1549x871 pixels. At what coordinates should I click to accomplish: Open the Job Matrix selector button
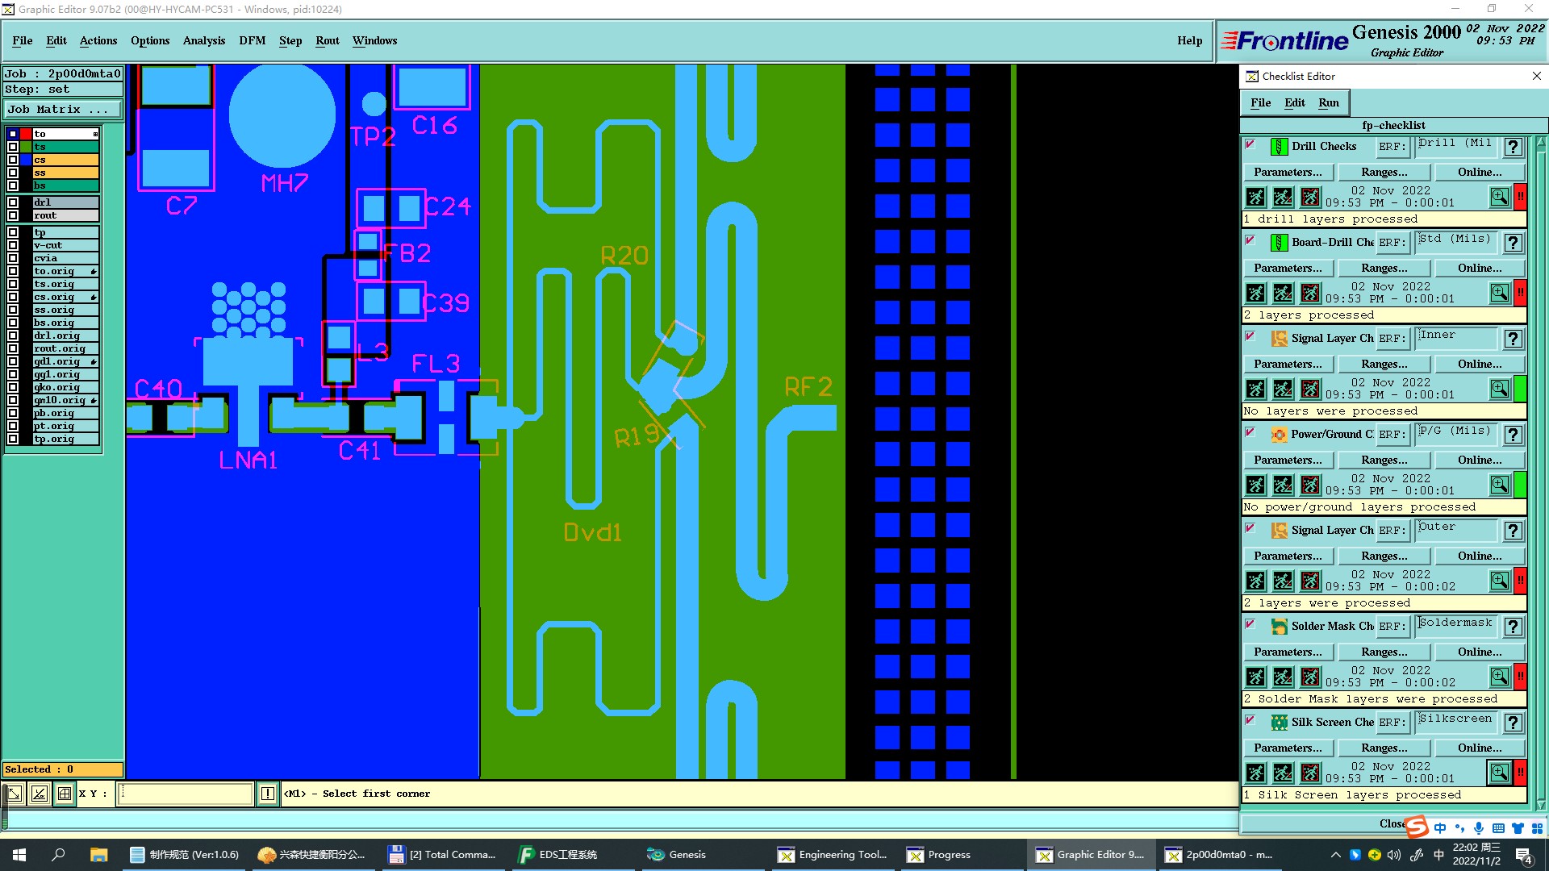[63, 110]
